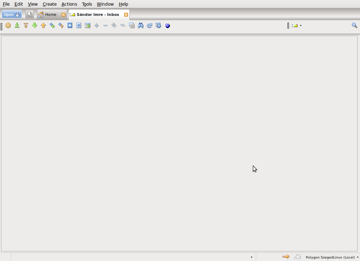Click the binoculars find icon
Viewport: 360px width, 261px height.
pyautogui.click(x=141, y=25)
